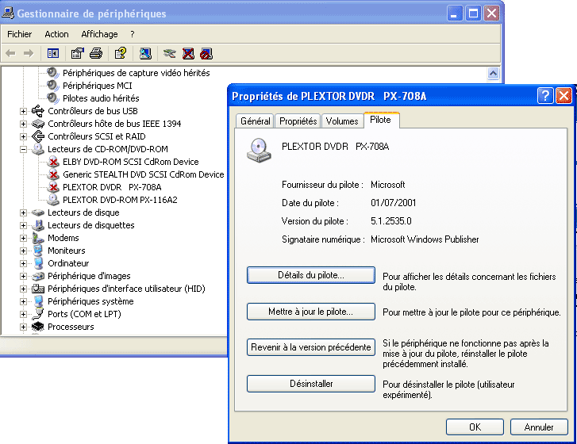Screen dimensions: 577x444
Task: Click the large disc drive icon in Propriétés dialog
Action: [259, 150]
